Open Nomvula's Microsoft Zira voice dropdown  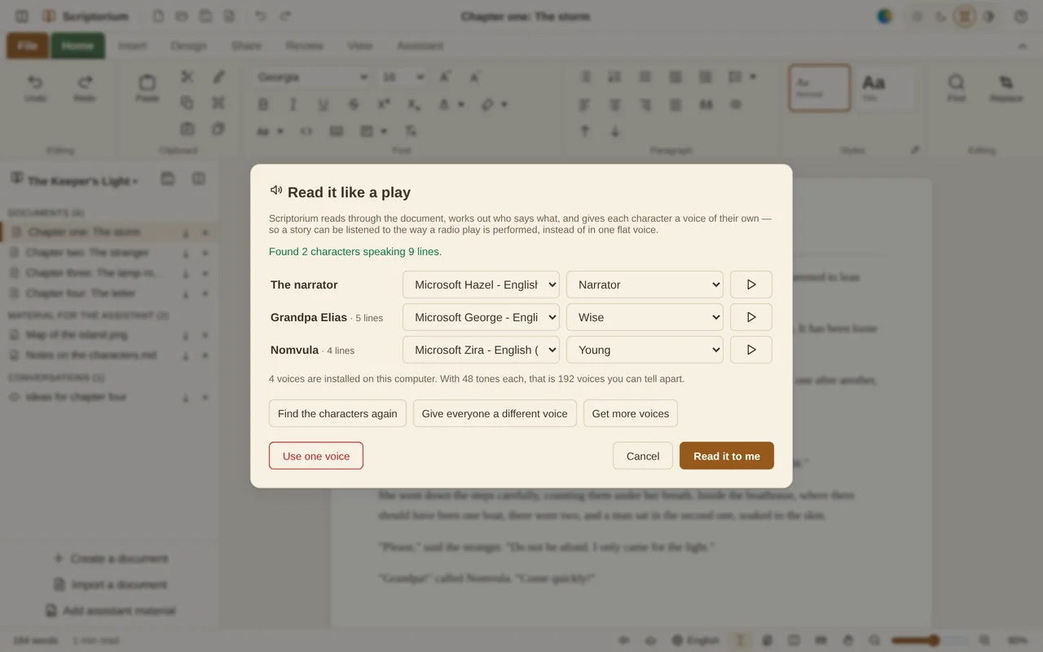click(481, 350)
